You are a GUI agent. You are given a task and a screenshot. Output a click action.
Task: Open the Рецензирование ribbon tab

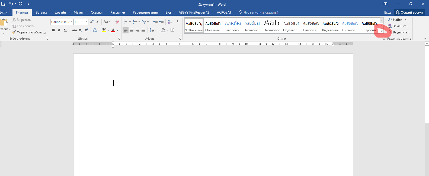145,12
